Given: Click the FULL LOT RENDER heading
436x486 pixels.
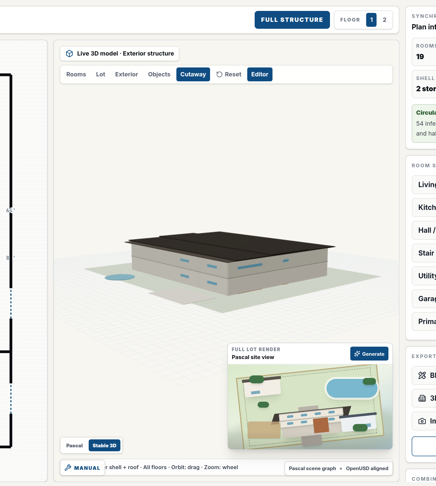Looking at the screenshot, I should click(256, 349).
